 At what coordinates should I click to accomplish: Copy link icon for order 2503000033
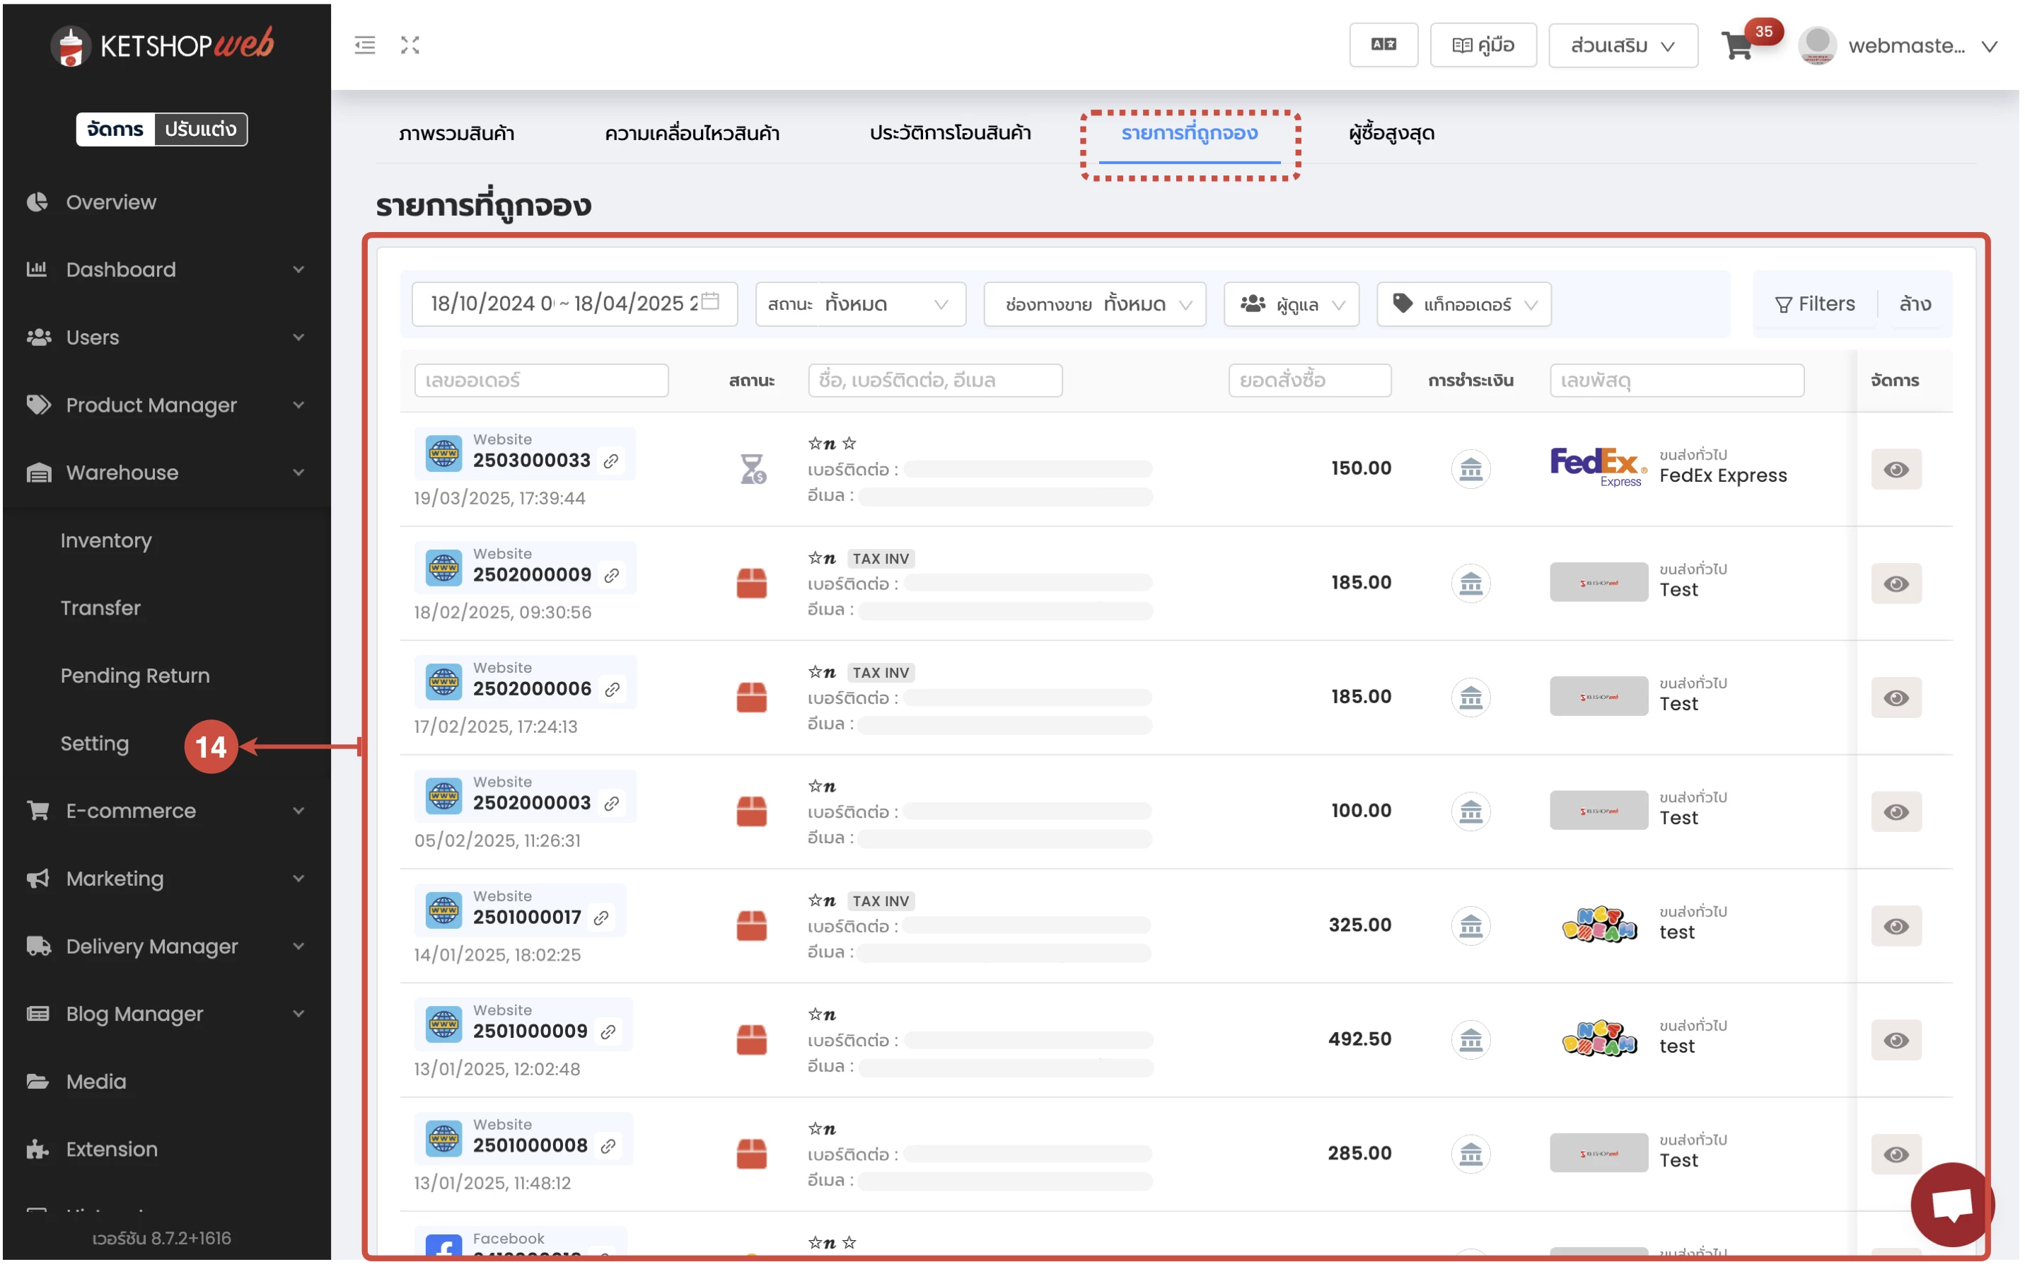click(x=612, y=461)
